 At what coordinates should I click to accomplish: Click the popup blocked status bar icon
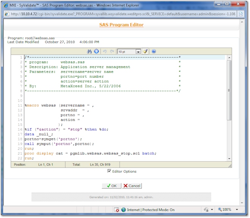tap(117, 210)
